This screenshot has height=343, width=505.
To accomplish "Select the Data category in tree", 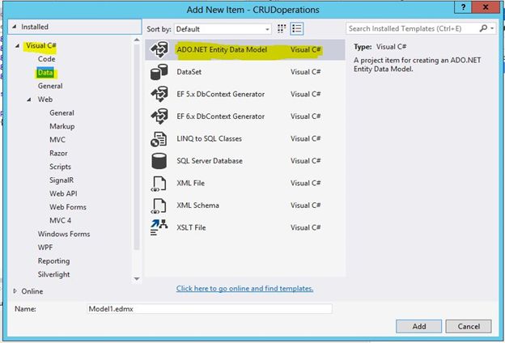I will coord(45,73).
